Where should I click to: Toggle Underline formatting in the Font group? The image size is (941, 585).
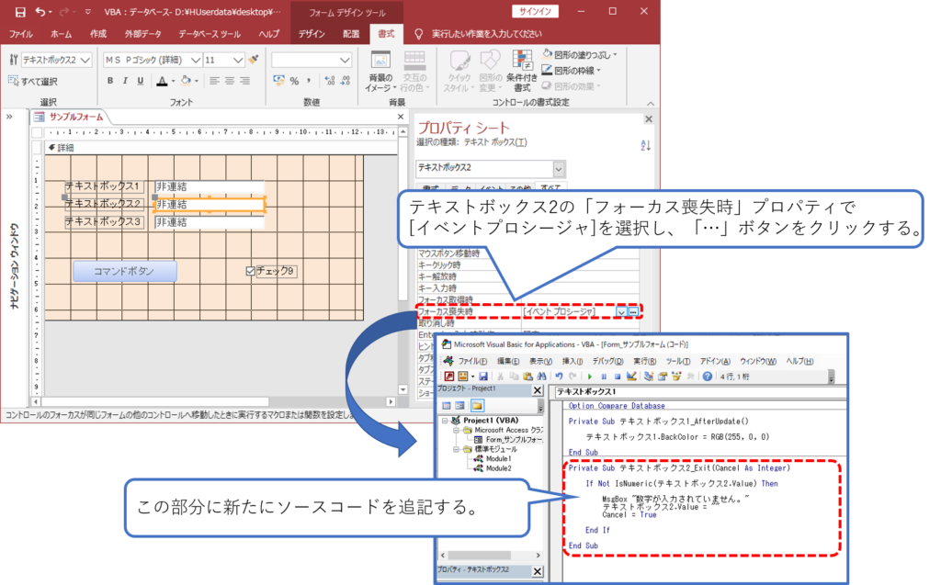click(140, 81)
